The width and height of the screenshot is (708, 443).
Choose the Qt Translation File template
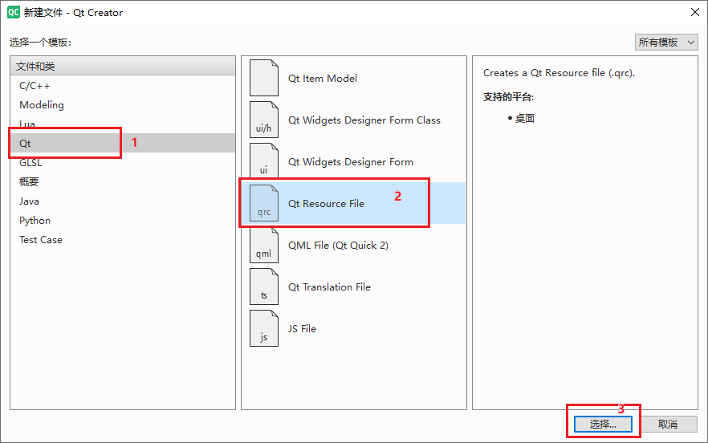tap(353, 287)
